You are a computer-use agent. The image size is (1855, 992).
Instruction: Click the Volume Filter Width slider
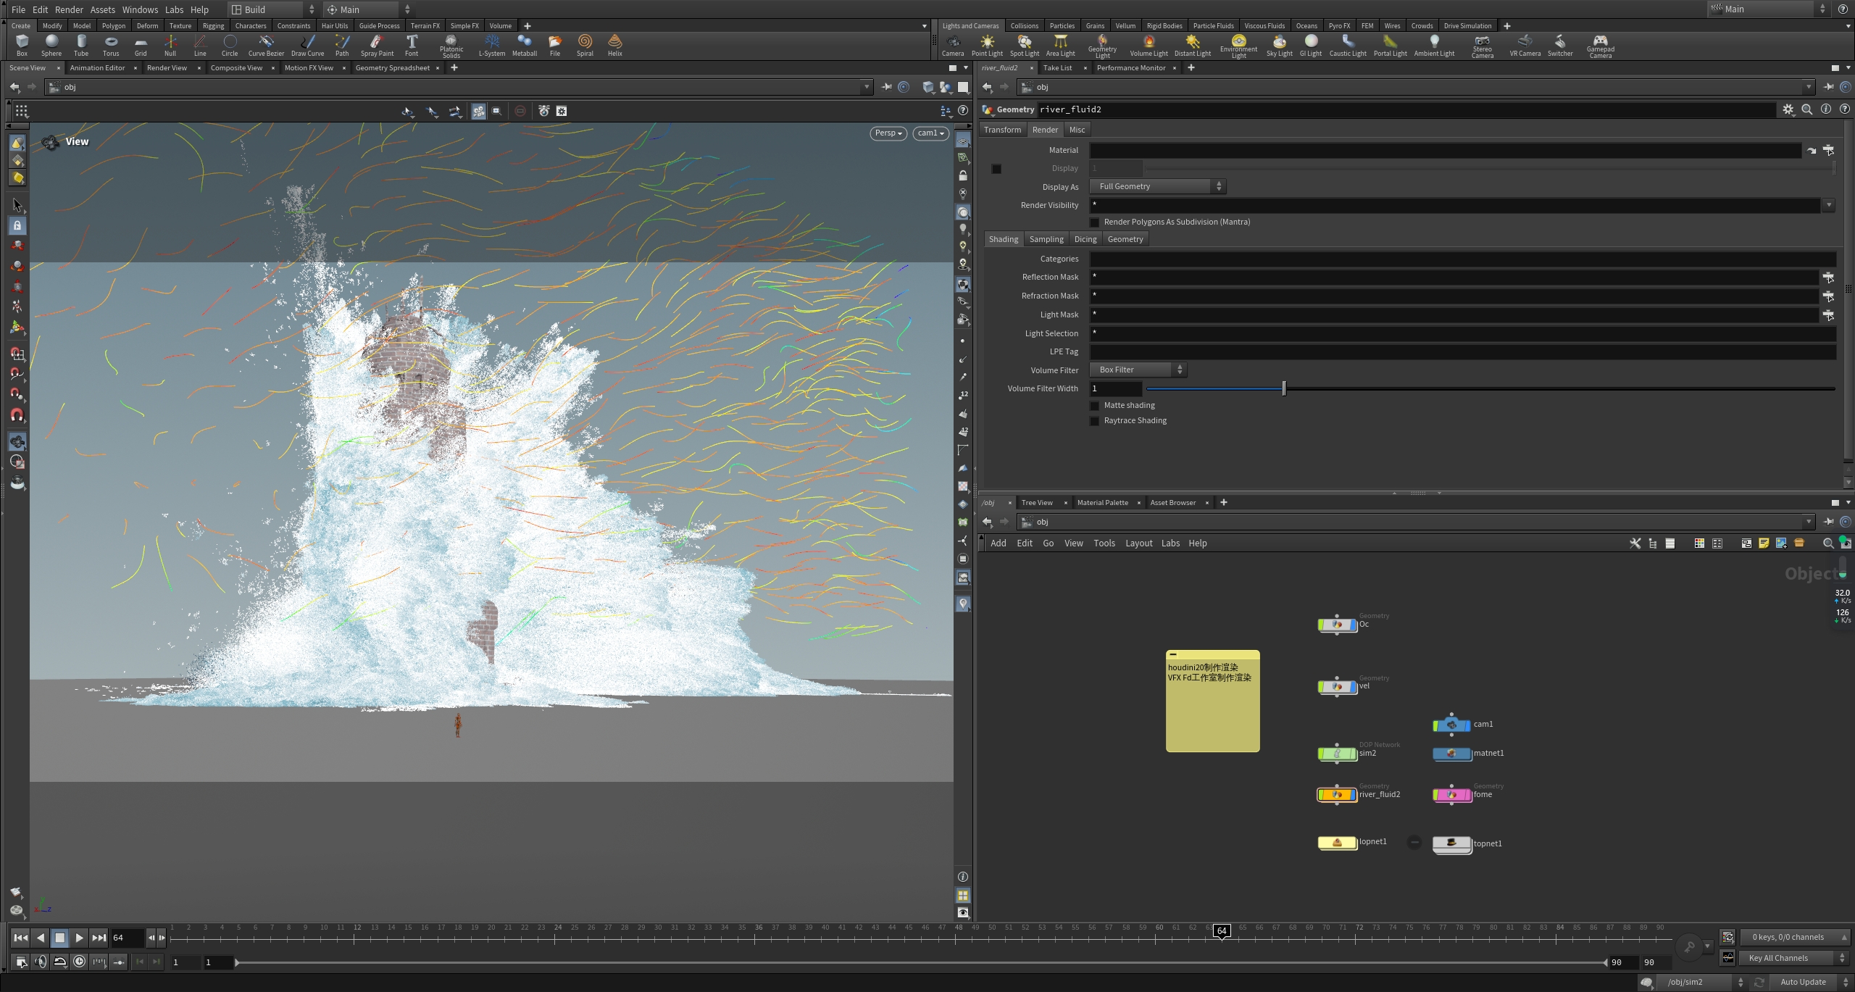point(1283,388)
